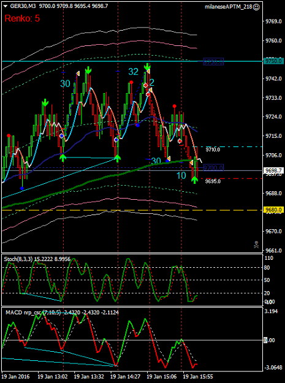
Task: Click the '19 Jan 13:02' time label
Action: 53,376
